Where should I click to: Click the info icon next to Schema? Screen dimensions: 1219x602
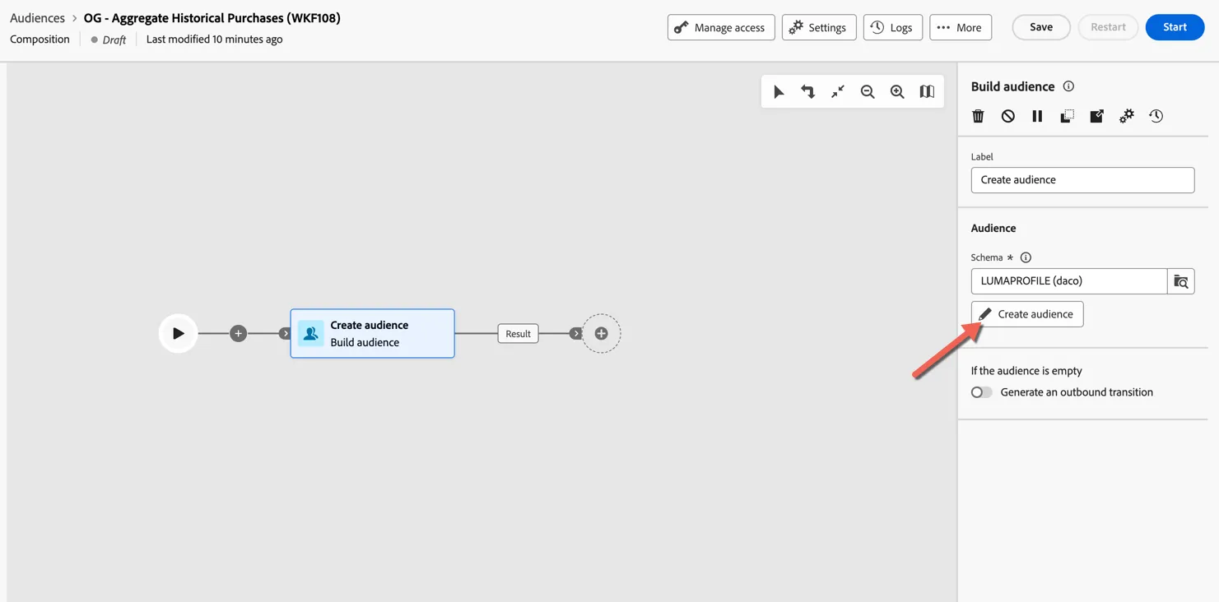click(x=1026, y=257)
